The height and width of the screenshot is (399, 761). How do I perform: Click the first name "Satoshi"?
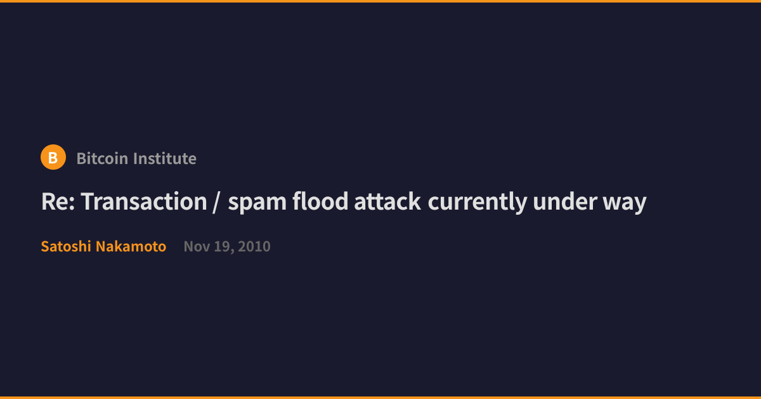pos(66,246)
